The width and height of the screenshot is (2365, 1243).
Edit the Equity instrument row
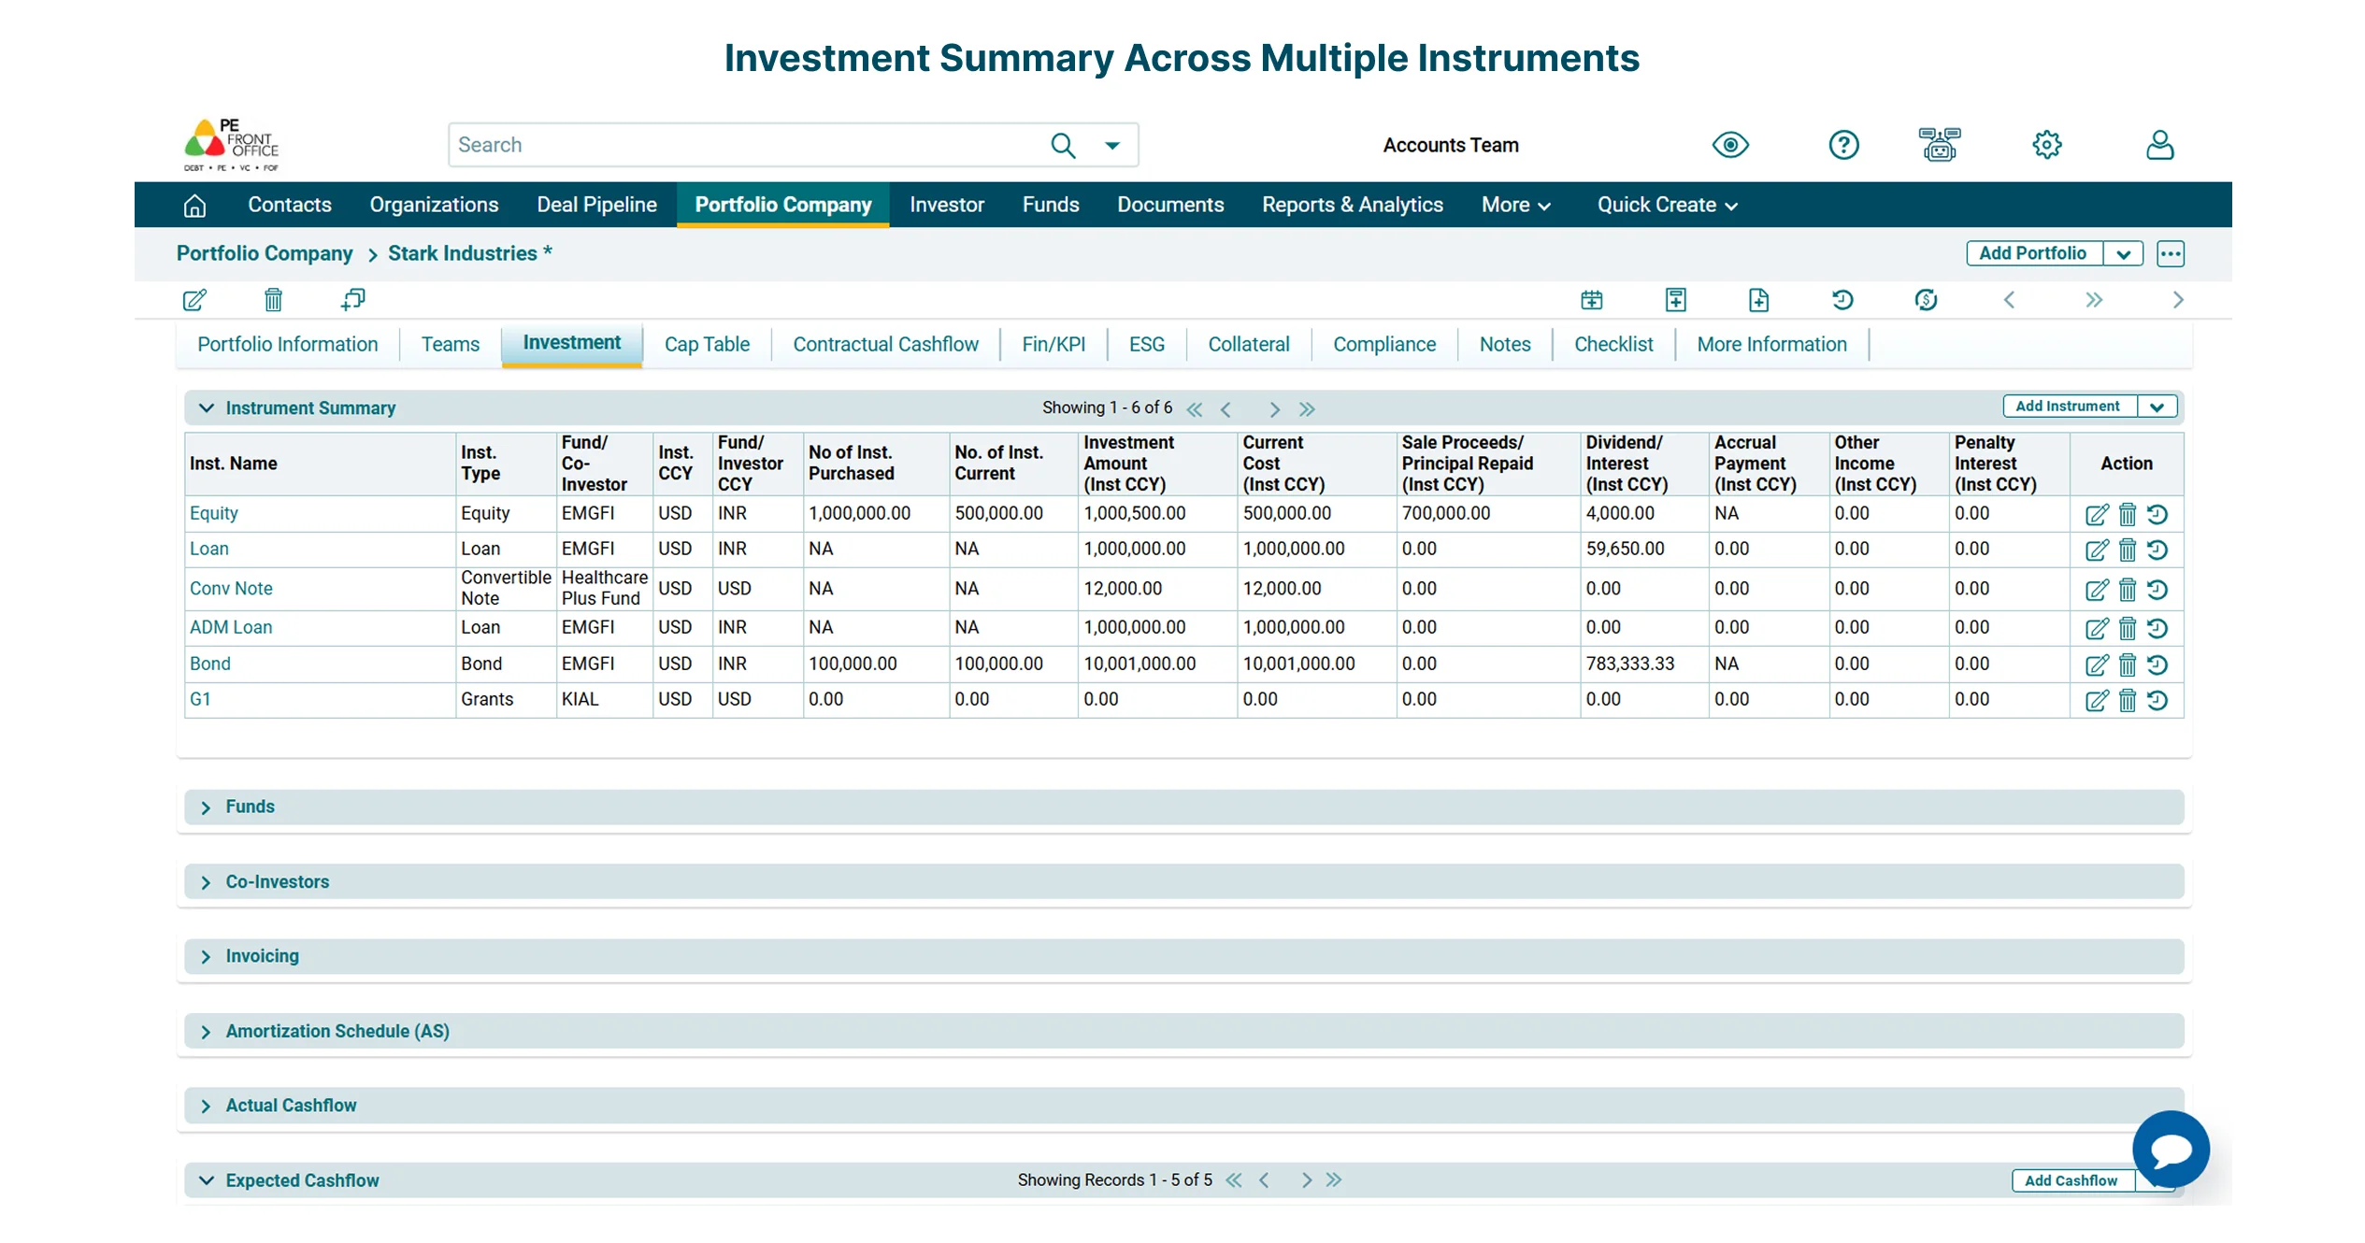point(2097,515)
